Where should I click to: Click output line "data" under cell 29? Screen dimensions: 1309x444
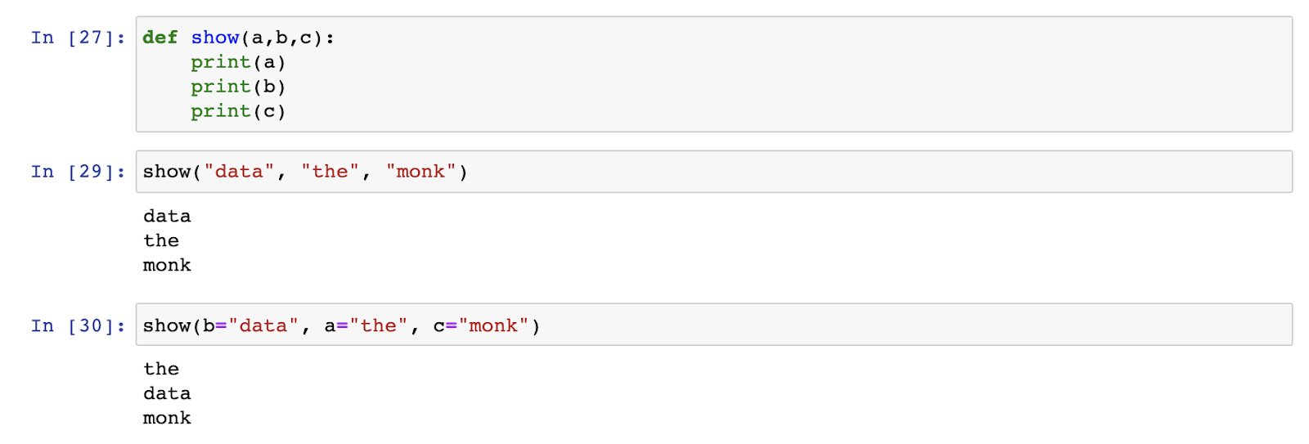167,217
